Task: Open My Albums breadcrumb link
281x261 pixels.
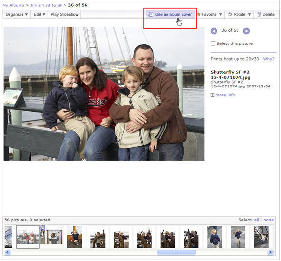Action: point(14,5)
